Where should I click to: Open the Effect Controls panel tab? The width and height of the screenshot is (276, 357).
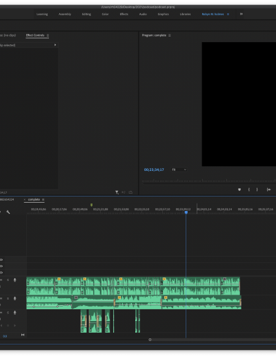[35, 35]
